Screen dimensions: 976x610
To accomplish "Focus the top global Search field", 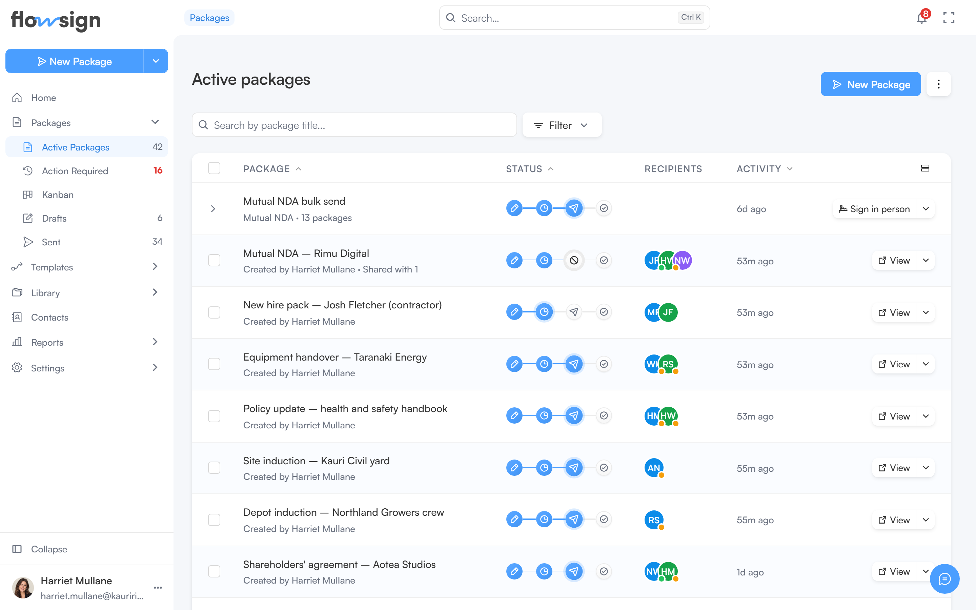I will pos(574,18).
